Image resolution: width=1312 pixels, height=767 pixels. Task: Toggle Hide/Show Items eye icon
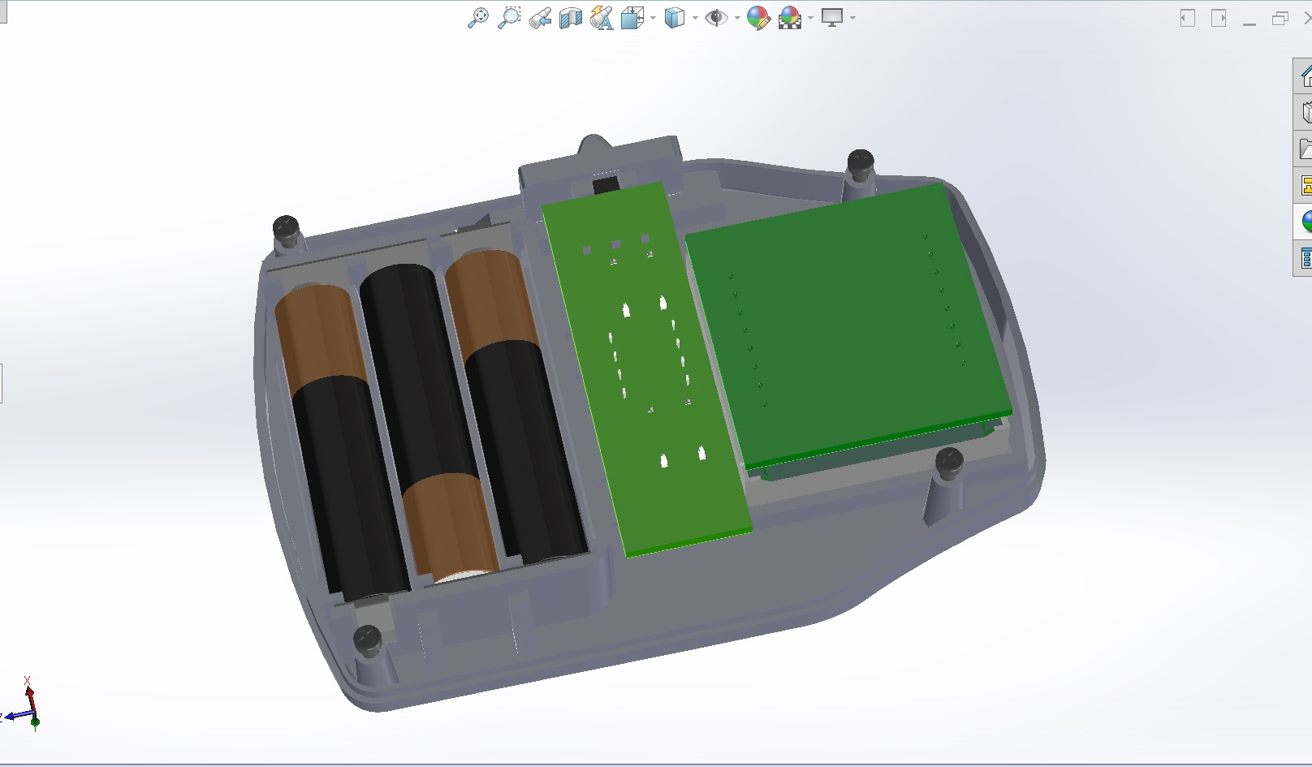(x=717, y=18)
